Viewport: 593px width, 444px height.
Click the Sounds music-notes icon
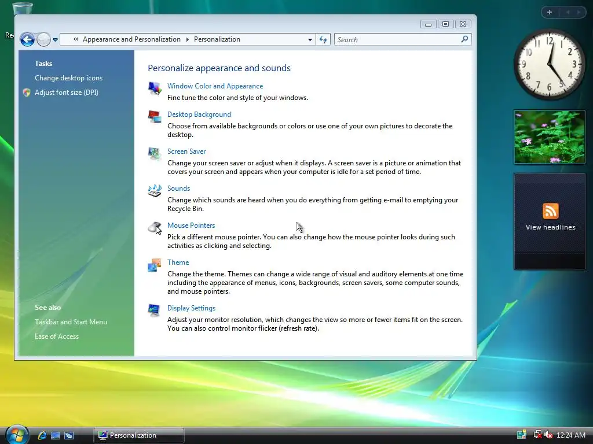(155, 190)
